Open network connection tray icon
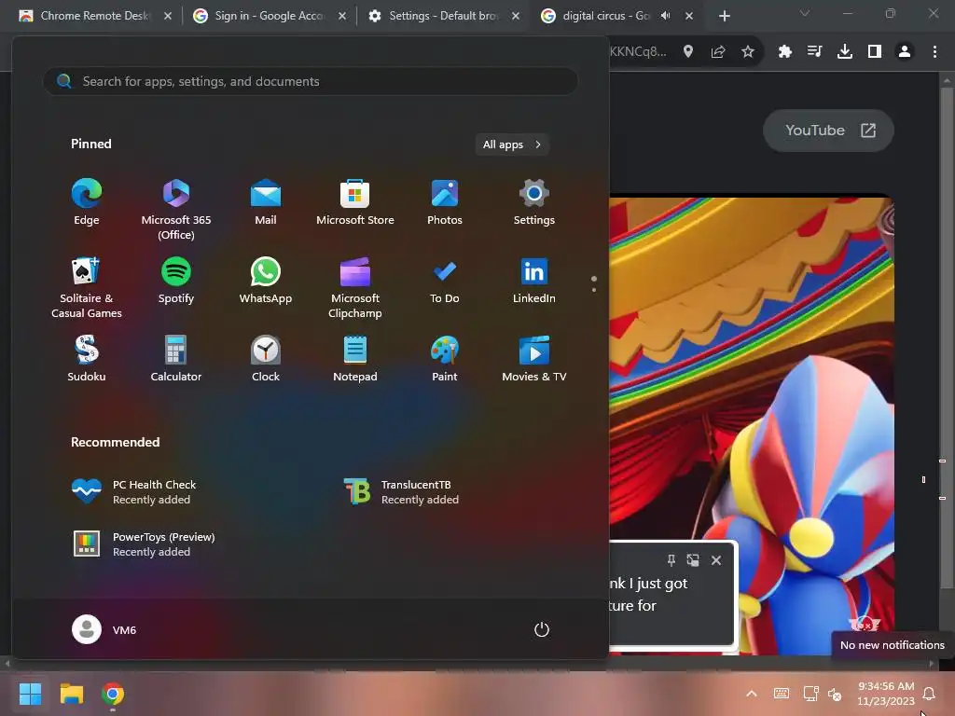Viewport: 955px width, 716px height. tap(810, 694)
